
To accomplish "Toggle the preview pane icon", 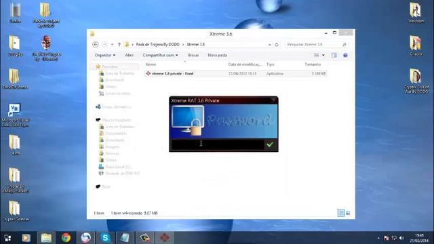I will 334,56.
